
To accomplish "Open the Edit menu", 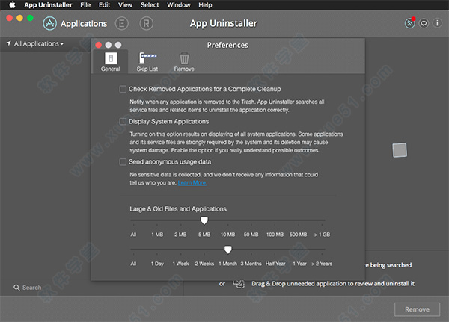I will pyautogui.click(x=104, y=5).
